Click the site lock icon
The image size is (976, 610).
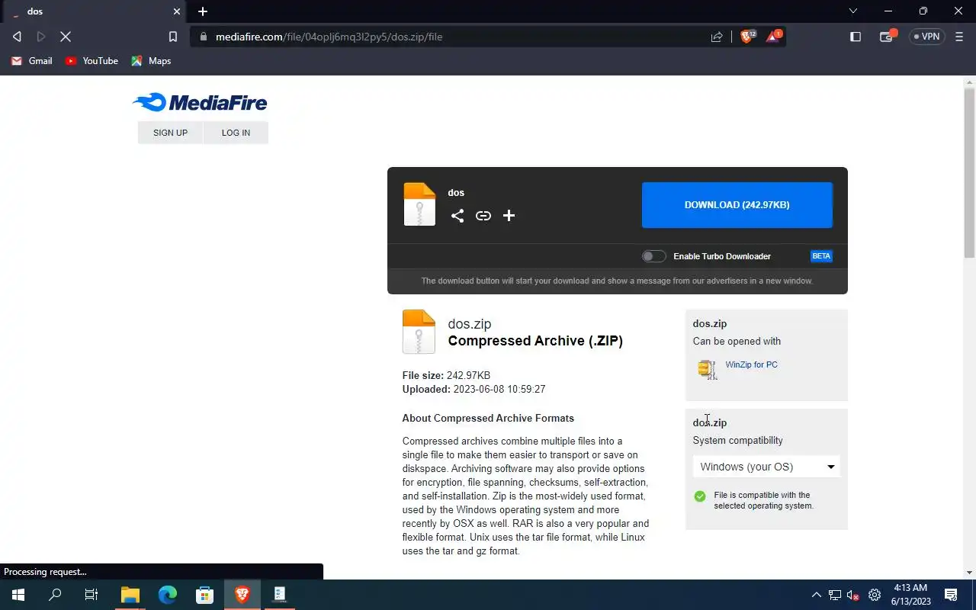[203, 37]
